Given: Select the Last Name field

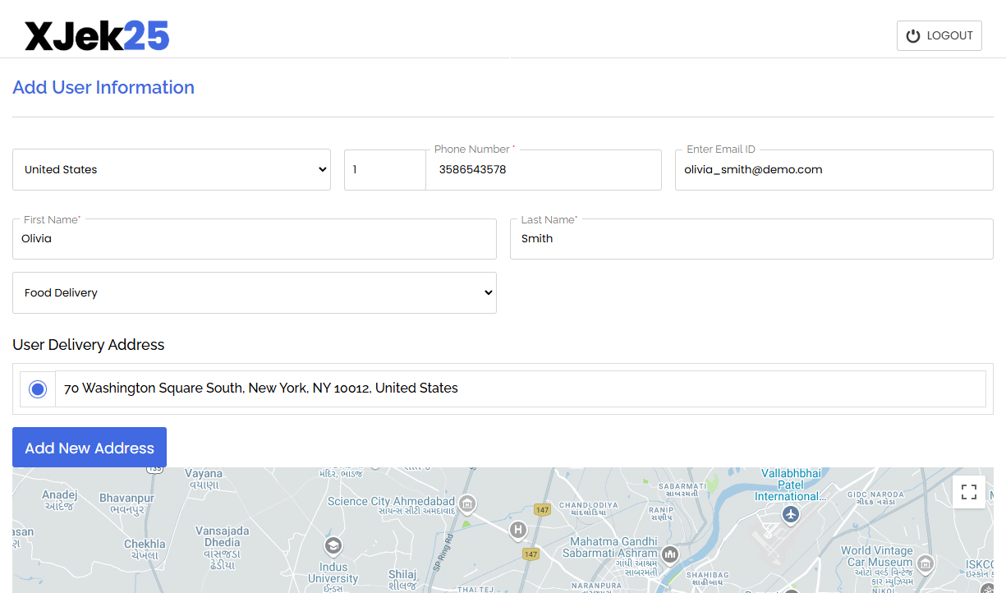Looking at the screenshot, I should coord(751,238).
